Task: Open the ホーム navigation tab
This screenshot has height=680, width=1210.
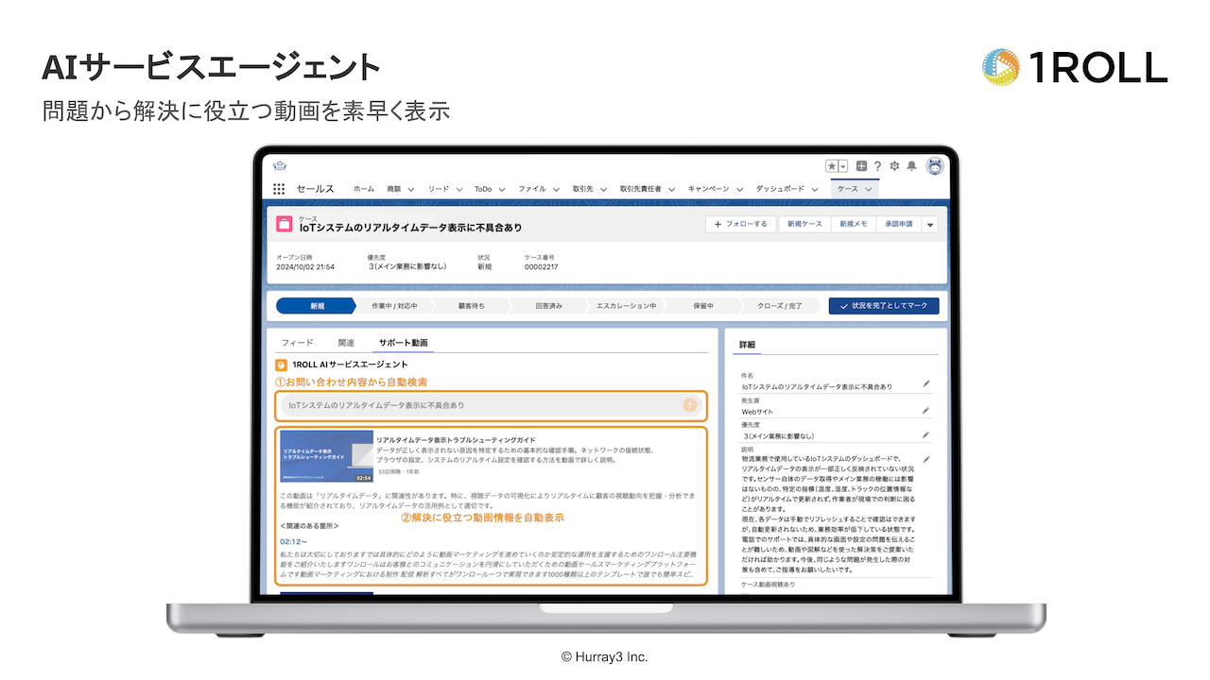Action: click(364, 189)
